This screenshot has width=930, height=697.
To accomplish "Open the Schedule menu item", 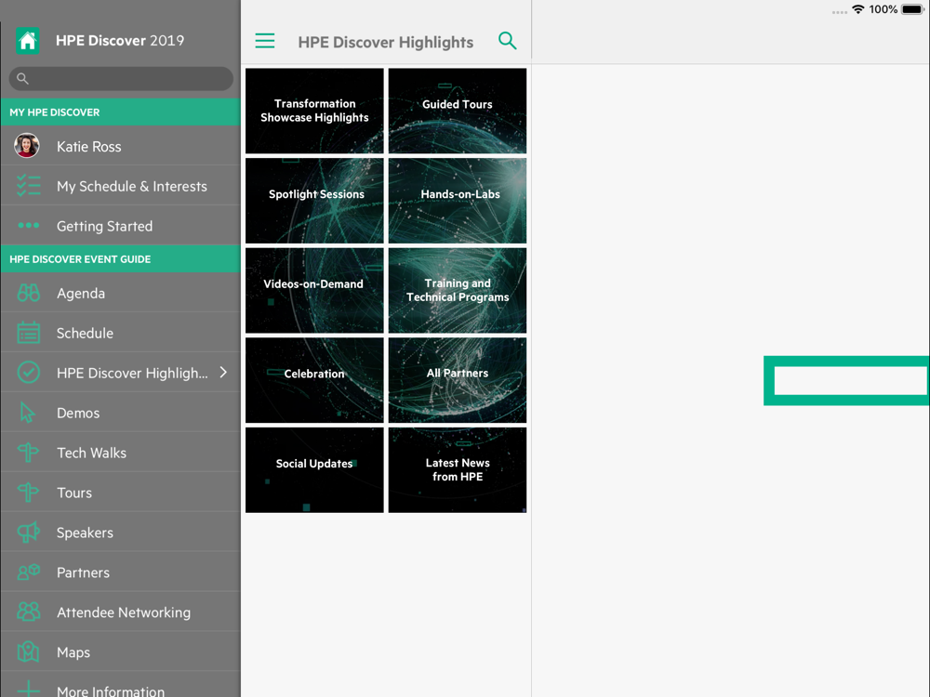I will point(121,333).
